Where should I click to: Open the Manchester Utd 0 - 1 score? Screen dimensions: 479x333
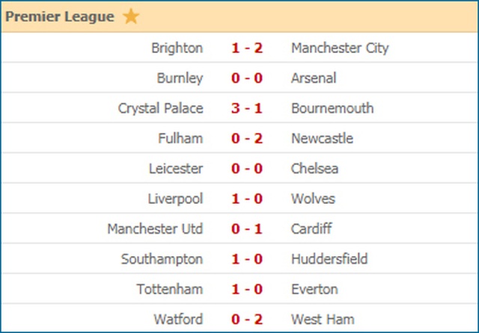pos(246,228)
